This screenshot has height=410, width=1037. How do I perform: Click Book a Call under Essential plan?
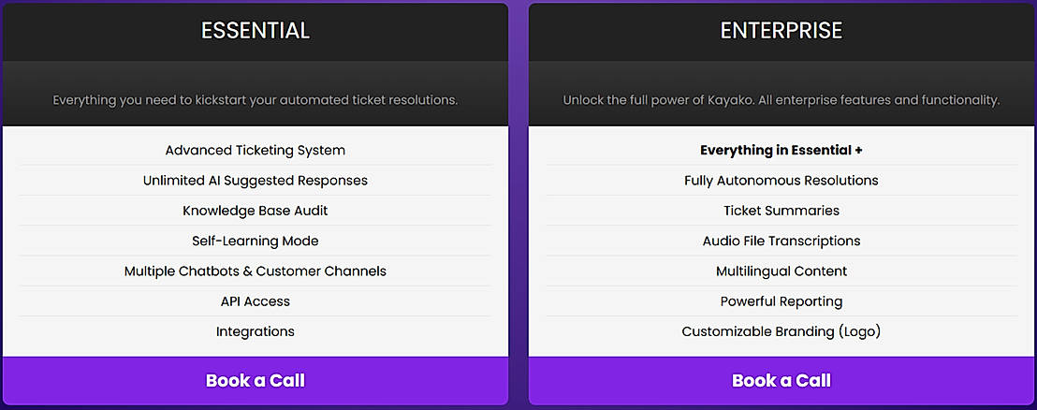[256, 381]
